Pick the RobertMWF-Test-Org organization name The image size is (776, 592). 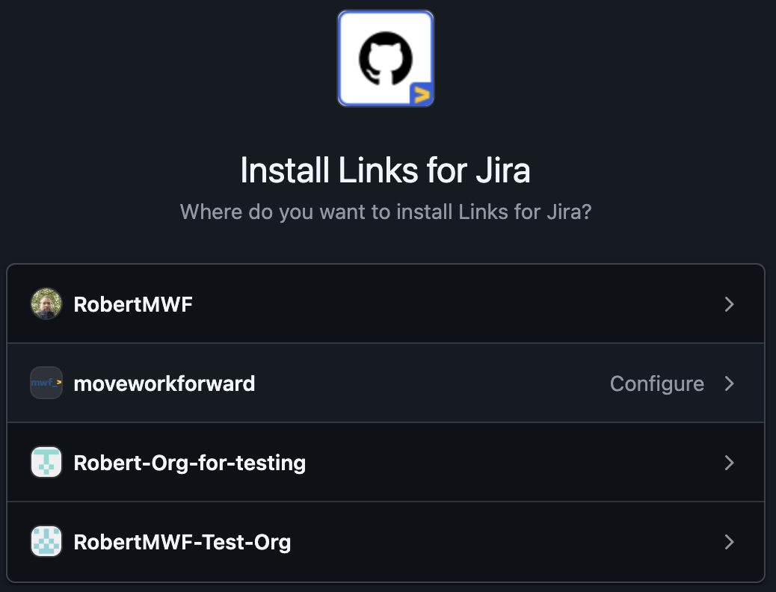(182, 543)
